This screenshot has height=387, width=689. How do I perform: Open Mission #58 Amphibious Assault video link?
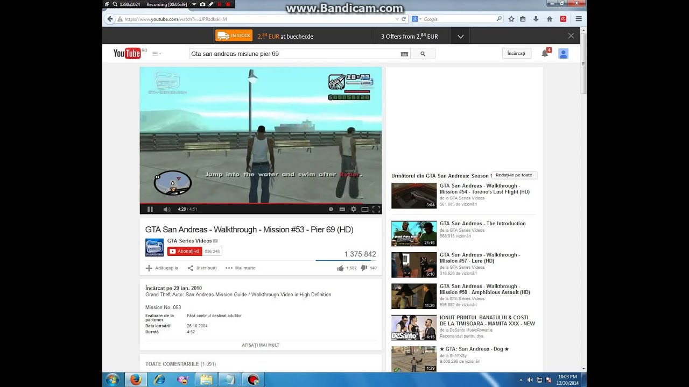tap(485, 289)
